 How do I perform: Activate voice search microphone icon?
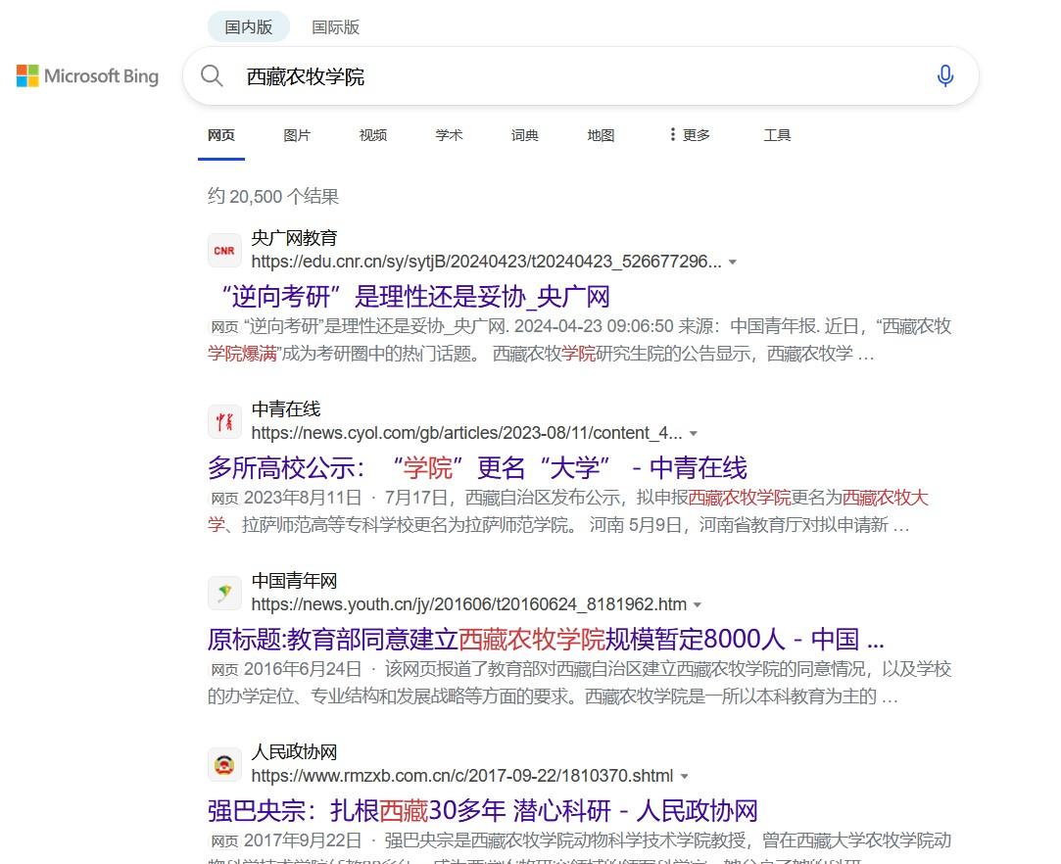coord(945,75)
